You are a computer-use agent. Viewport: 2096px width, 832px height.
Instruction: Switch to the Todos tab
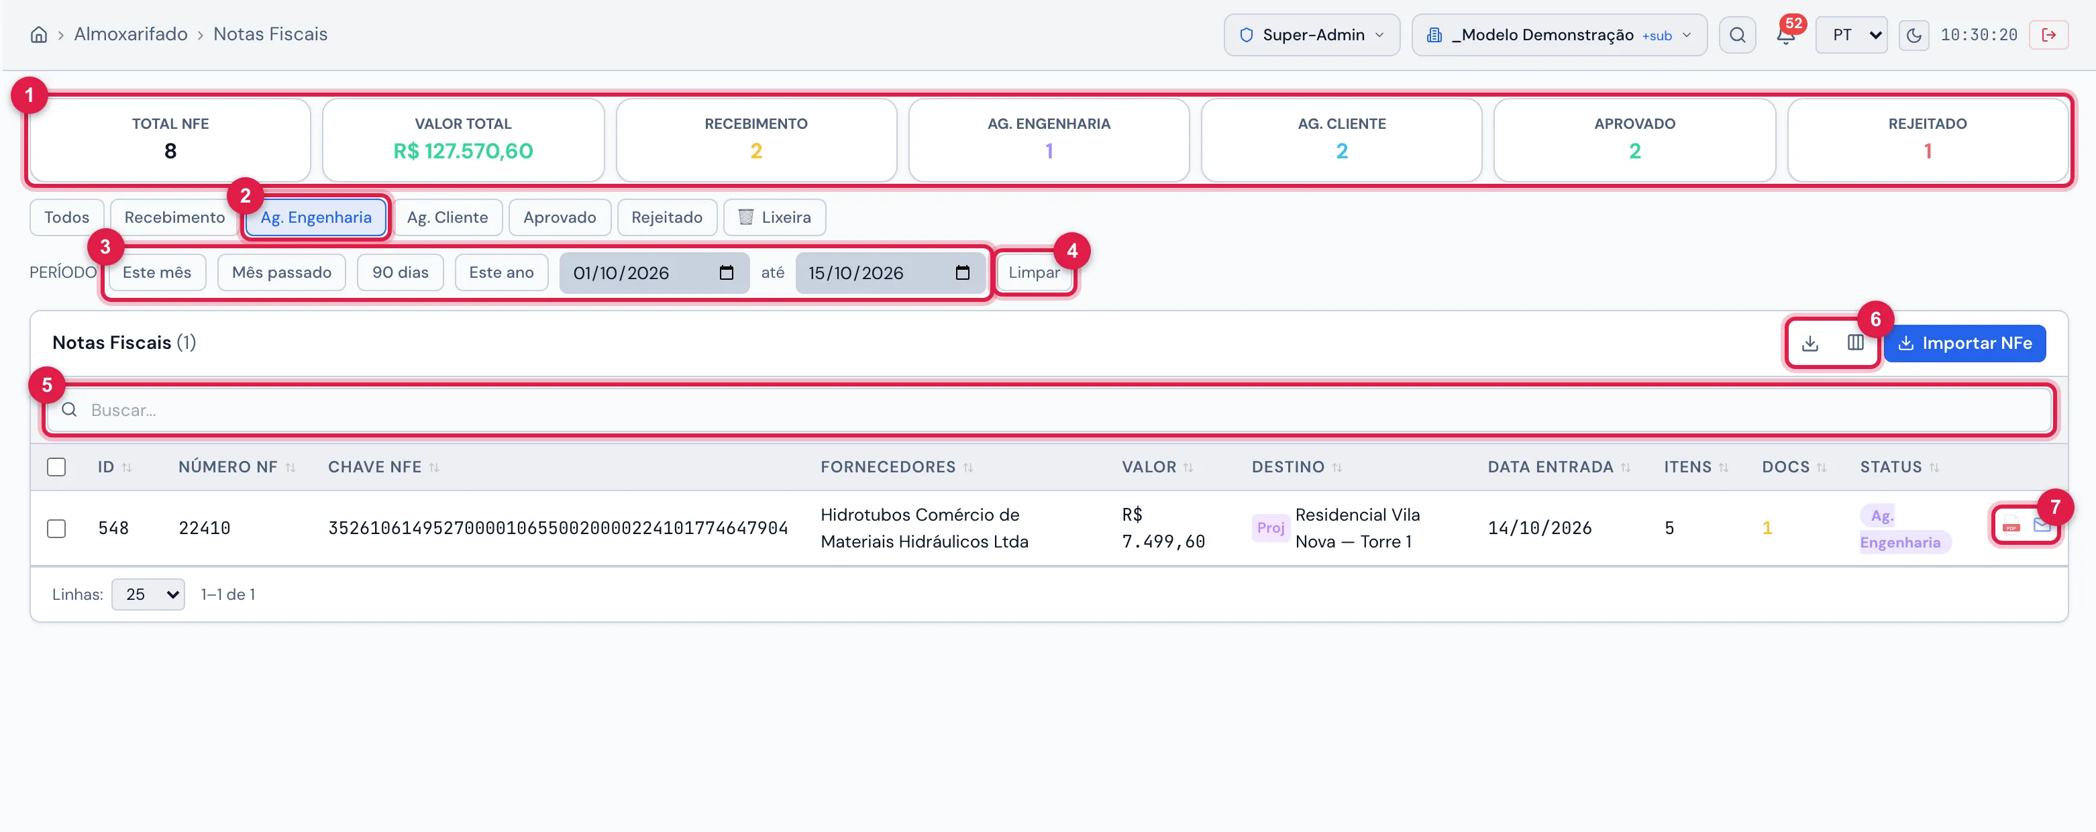coord(66,217)
